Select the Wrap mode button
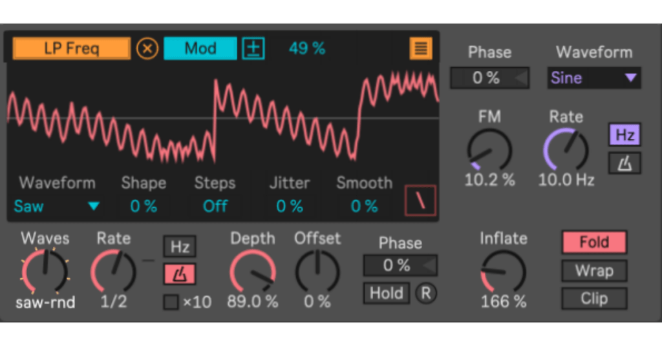The image size is (662, 346). (594, 270)
